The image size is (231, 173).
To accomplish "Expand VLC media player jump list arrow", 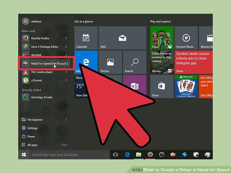I will pos(66,72).
